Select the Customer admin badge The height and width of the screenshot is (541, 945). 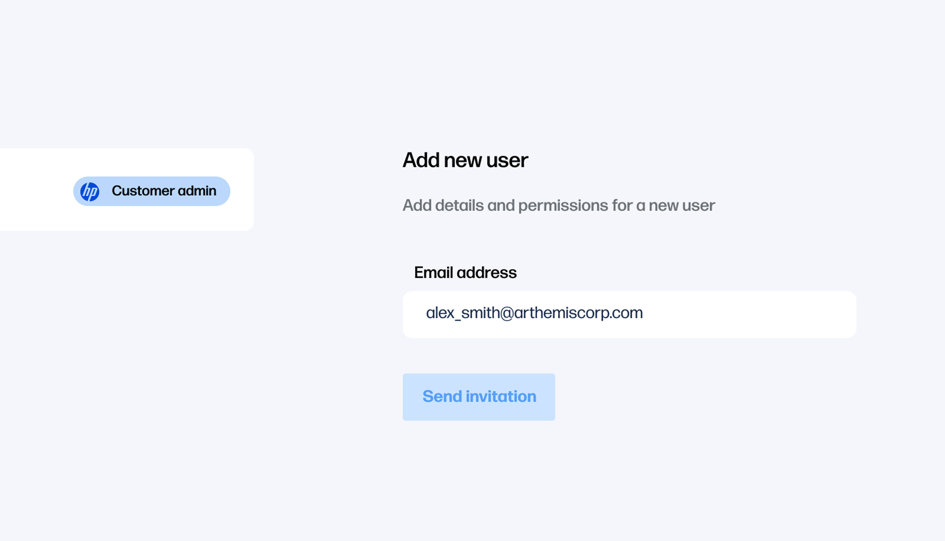152,191
